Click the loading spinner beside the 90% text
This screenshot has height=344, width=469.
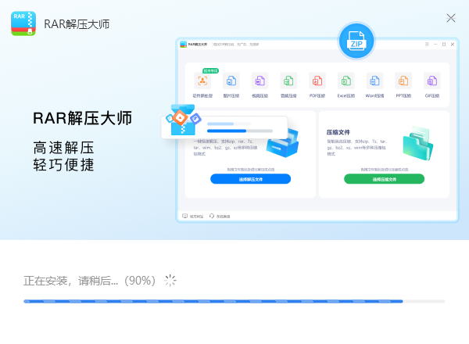[x=170, y=281]
